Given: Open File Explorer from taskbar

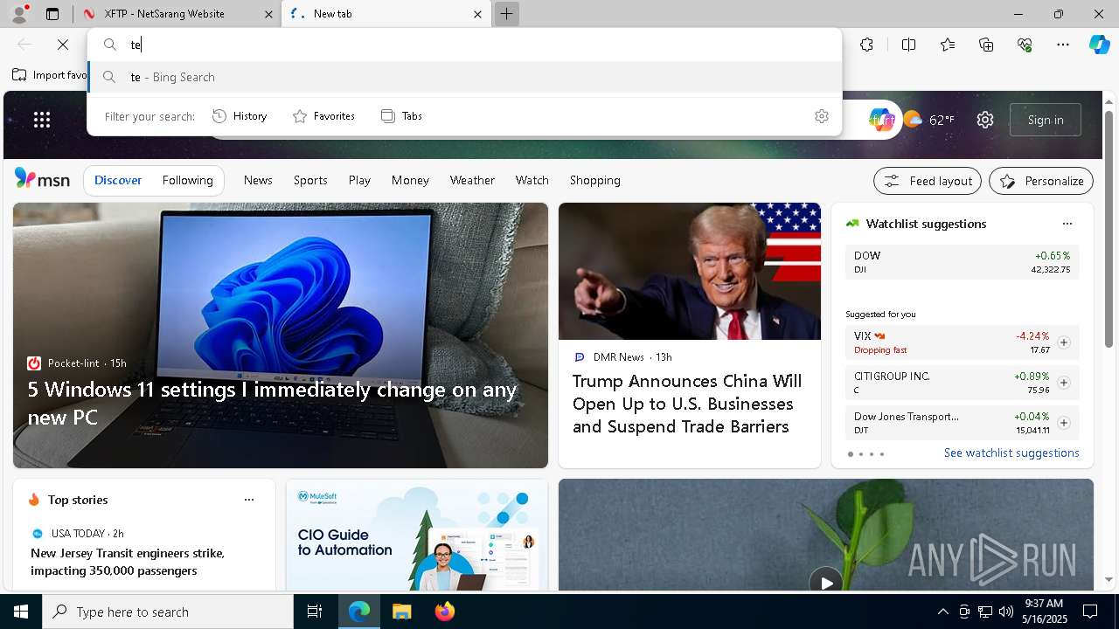Looking at the screenshot, I should click(401, 612).
